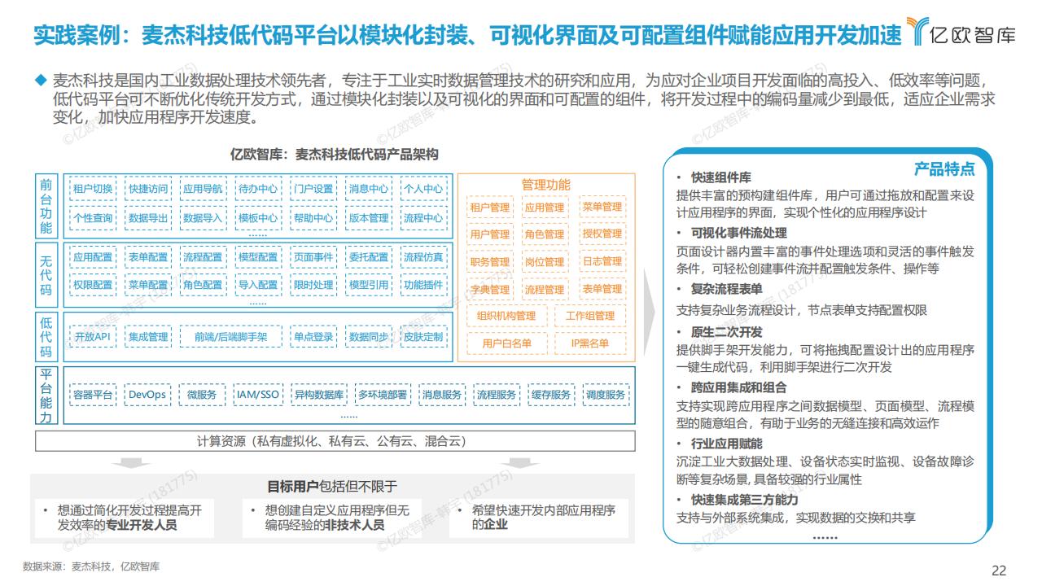Click the 数据同步 module
1042x586 pixels.
click(x=369, y=337)
